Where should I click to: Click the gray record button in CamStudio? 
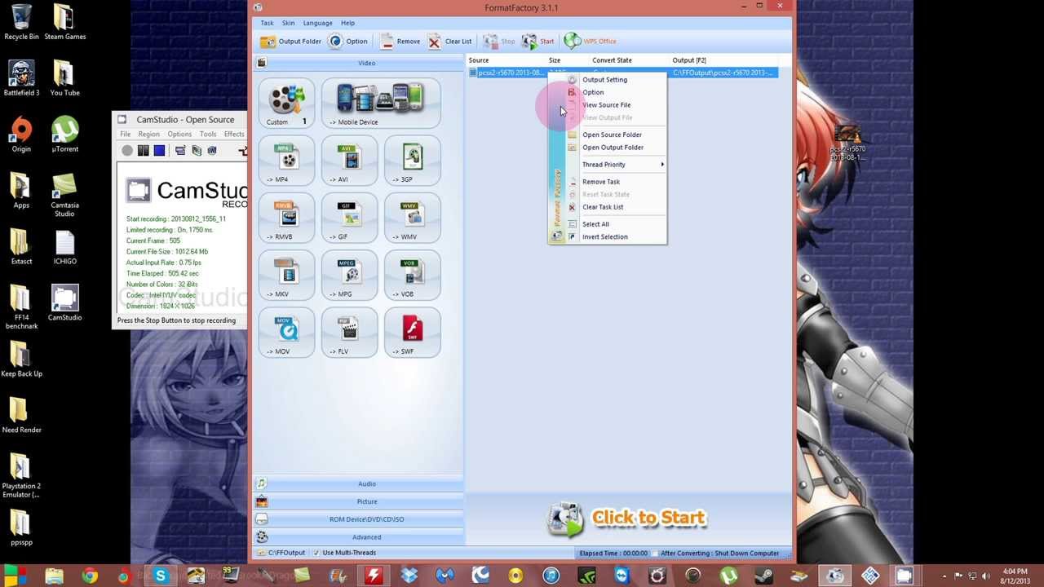coord(127,151)
